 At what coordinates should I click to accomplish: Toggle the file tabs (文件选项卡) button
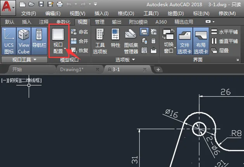click(185, 41)
